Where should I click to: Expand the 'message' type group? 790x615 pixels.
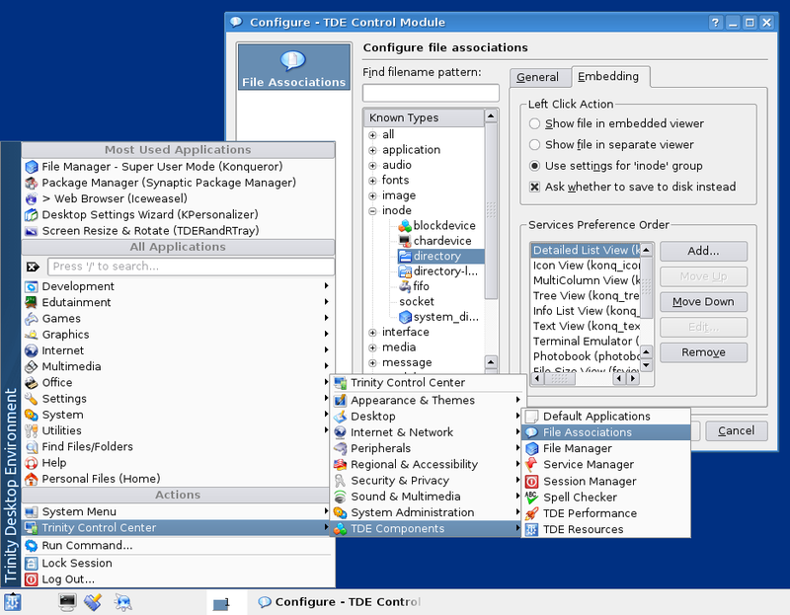[x=372, y=362]
